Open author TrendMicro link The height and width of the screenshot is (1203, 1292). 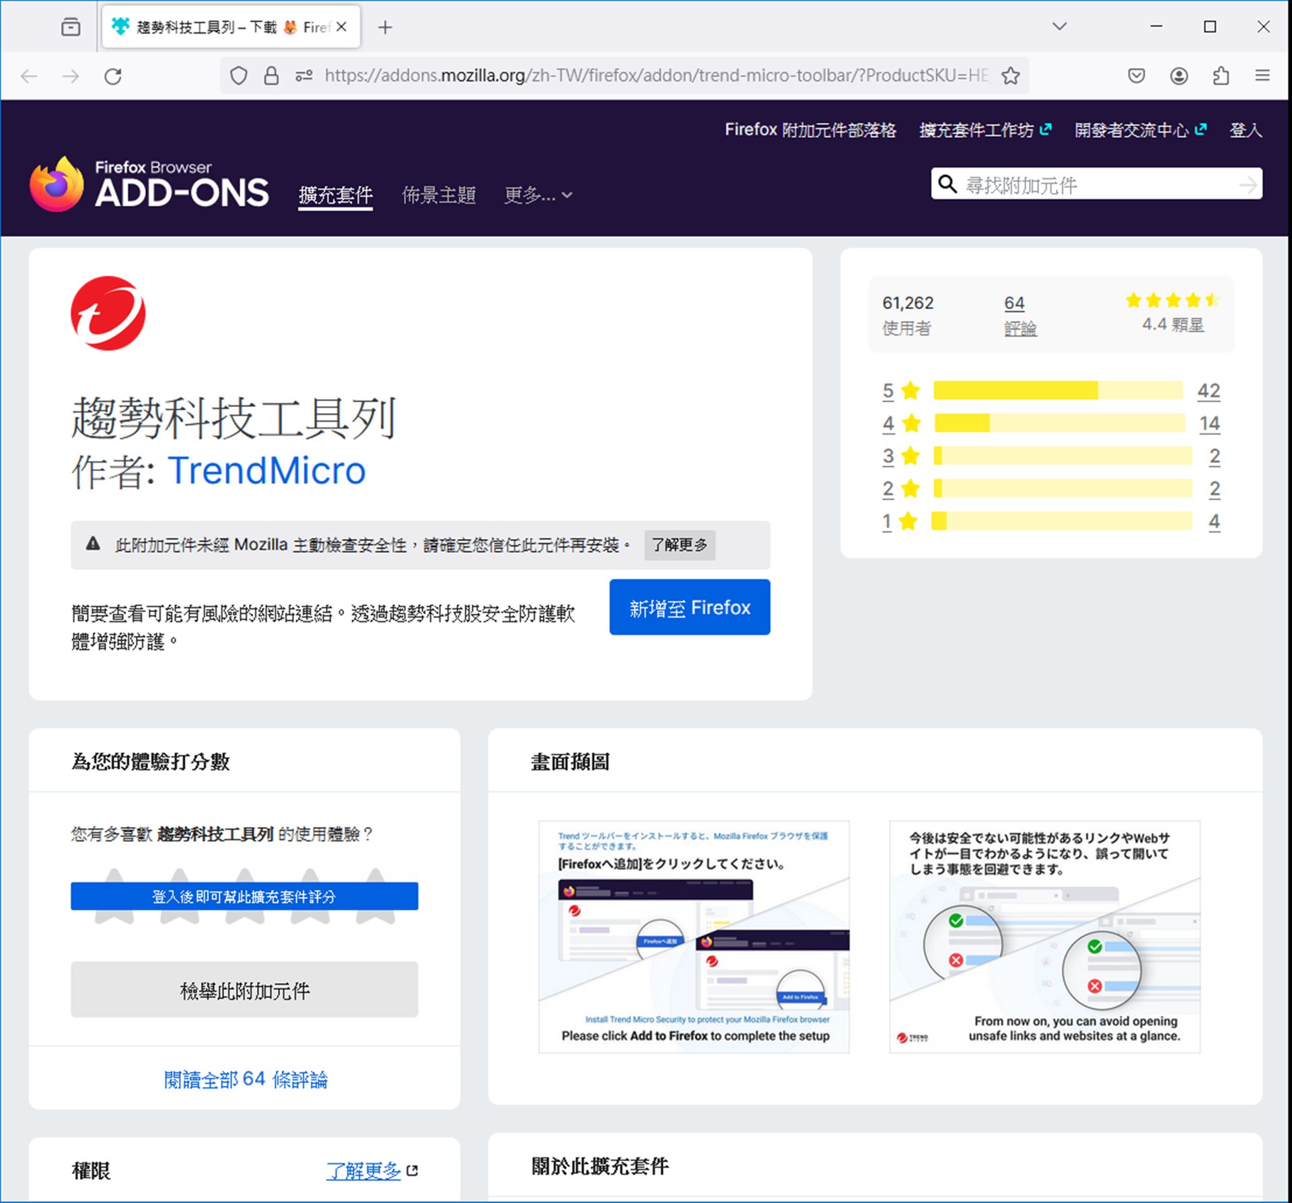pyautogui.click(x=266, y=470)
